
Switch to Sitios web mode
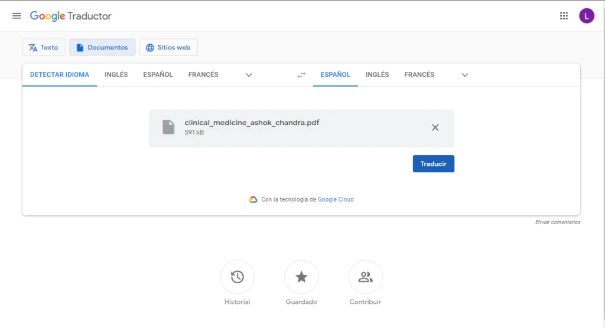(x=168, y=47)
